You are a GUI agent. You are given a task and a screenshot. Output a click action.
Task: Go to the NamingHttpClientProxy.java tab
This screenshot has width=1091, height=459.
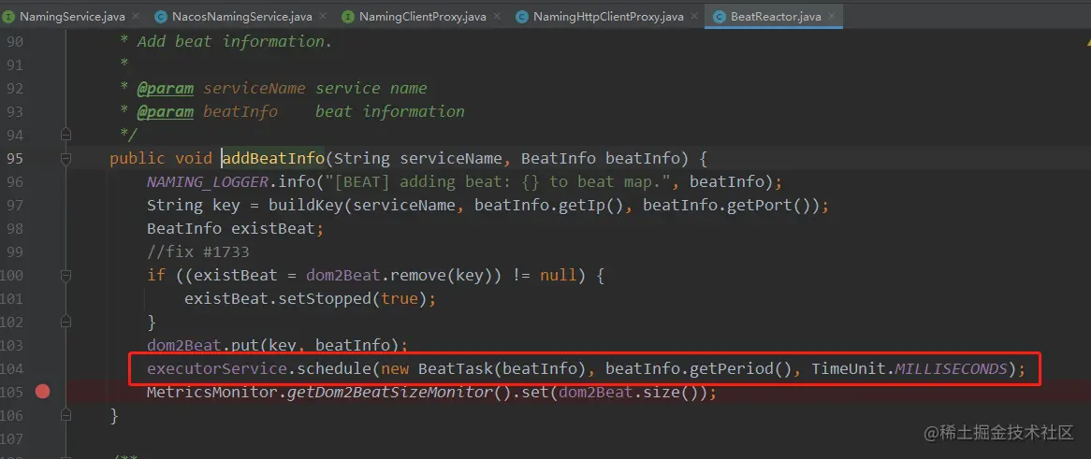tap(608, 16)
